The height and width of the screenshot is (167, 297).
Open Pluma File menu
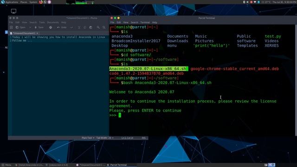click(11, 22)
